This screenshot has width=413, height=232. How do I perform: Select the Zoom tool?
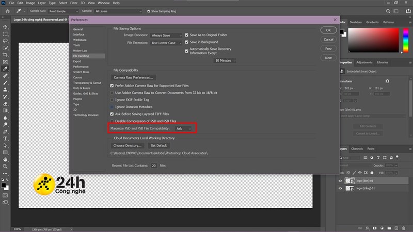(x=5, y=166)
